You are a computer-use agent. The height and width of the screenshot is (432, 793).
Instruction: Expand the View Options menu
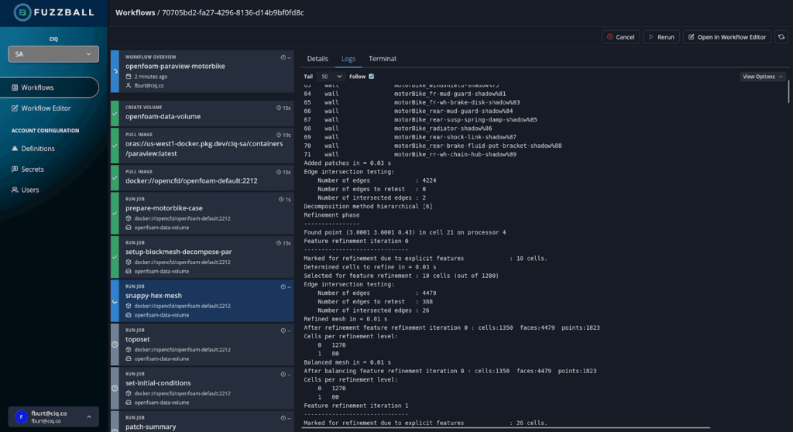coord(763,77)
